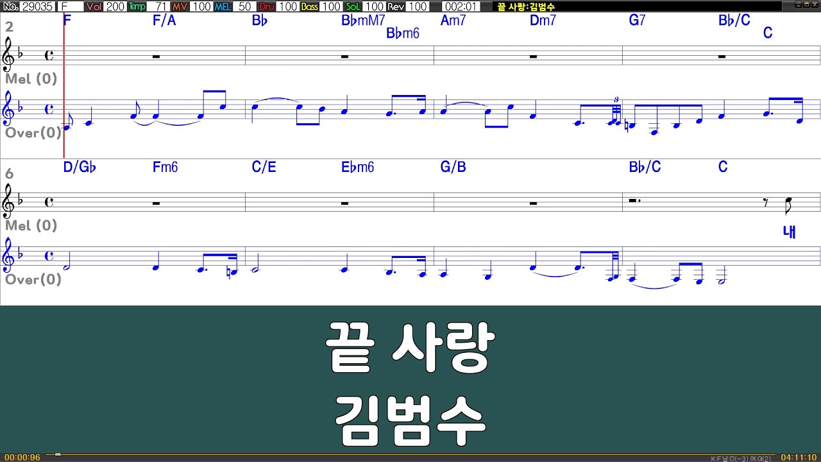
Task: Minimize the score player window
Action: coord(798,6)
